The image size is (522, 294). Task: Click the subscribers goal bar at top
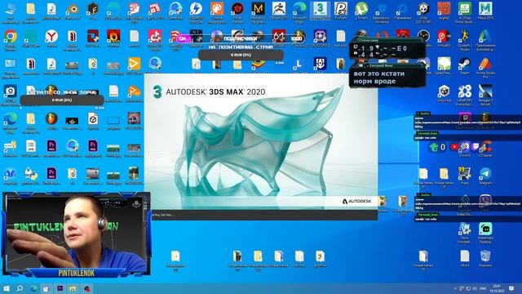pos(241,38)
